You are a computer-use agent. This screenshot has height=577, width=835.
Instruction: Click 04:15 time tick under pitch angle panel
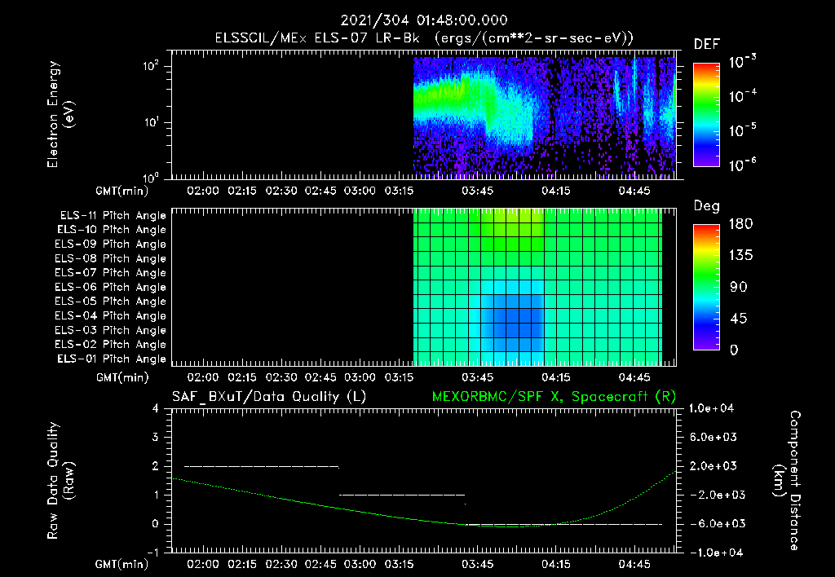point(556,377)
